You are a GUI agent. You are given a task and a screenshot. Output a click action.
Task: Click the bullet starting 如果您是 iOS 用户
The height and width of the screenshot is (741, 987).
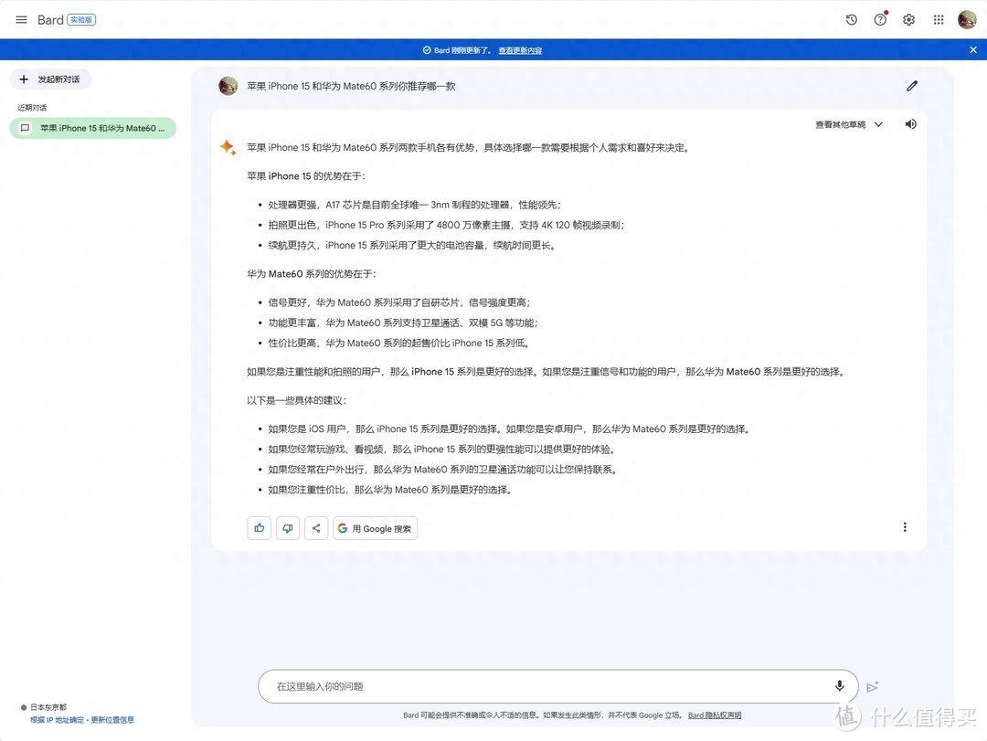[509, 429]
